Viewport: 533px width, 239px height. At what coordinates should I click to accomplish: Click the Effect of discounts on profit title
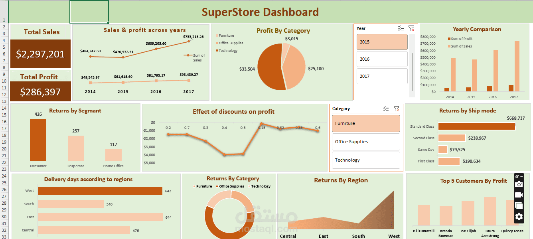click(233, 111)
